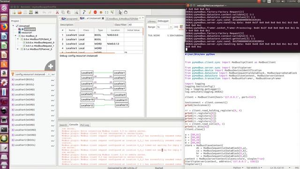
Task: Open Firefox from the Ubuntu dock
Action: point(4,27)
